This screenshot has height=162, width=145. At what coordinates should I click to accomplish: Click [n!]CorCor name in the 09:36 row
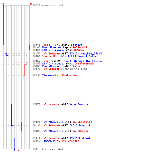(81, 131)
